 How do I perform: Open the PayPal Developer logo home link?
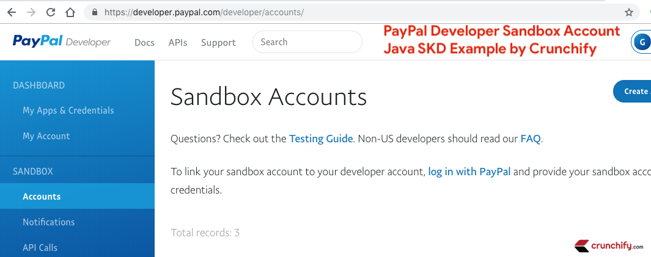61,42
